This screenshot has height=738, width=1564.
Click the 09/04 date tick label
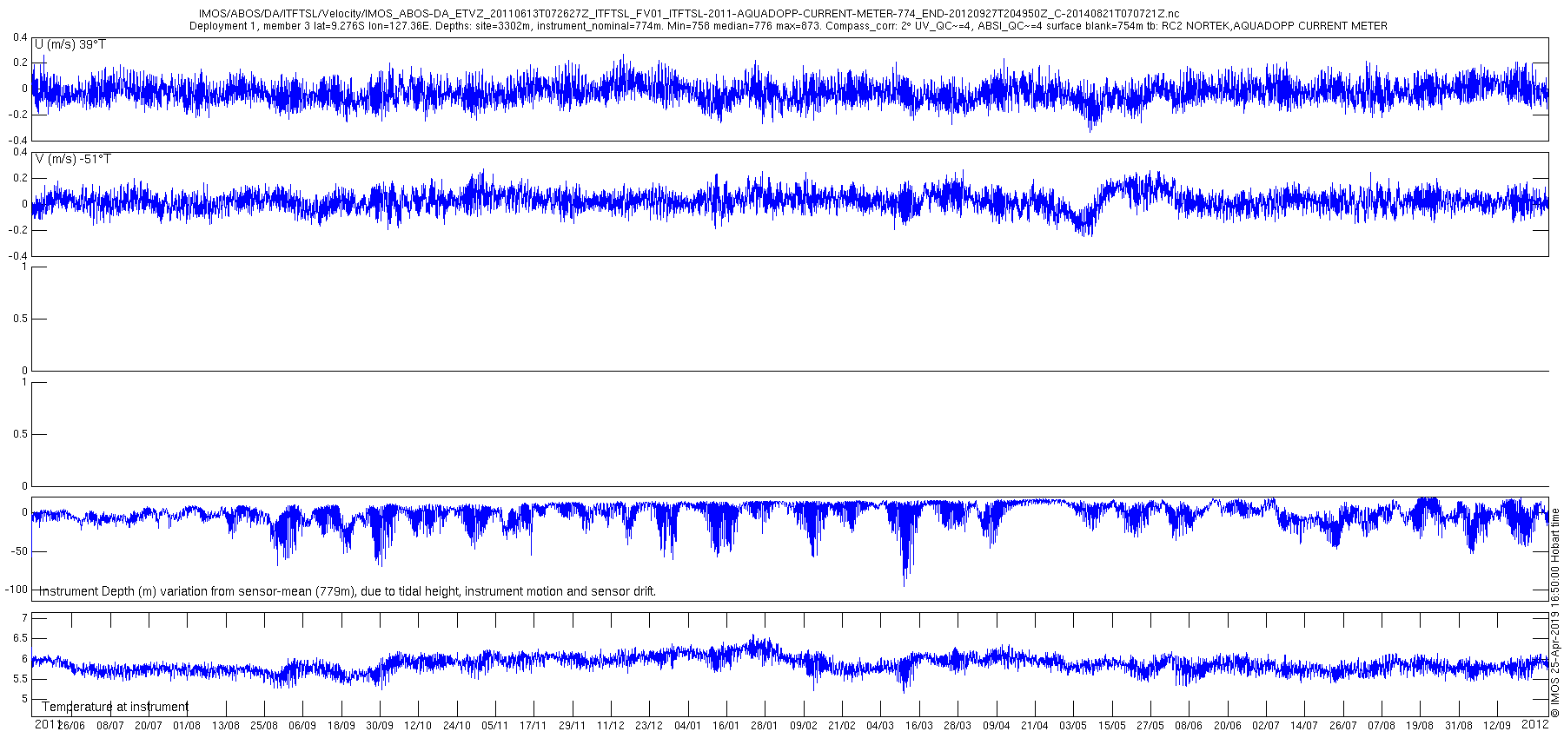point(996,726)
